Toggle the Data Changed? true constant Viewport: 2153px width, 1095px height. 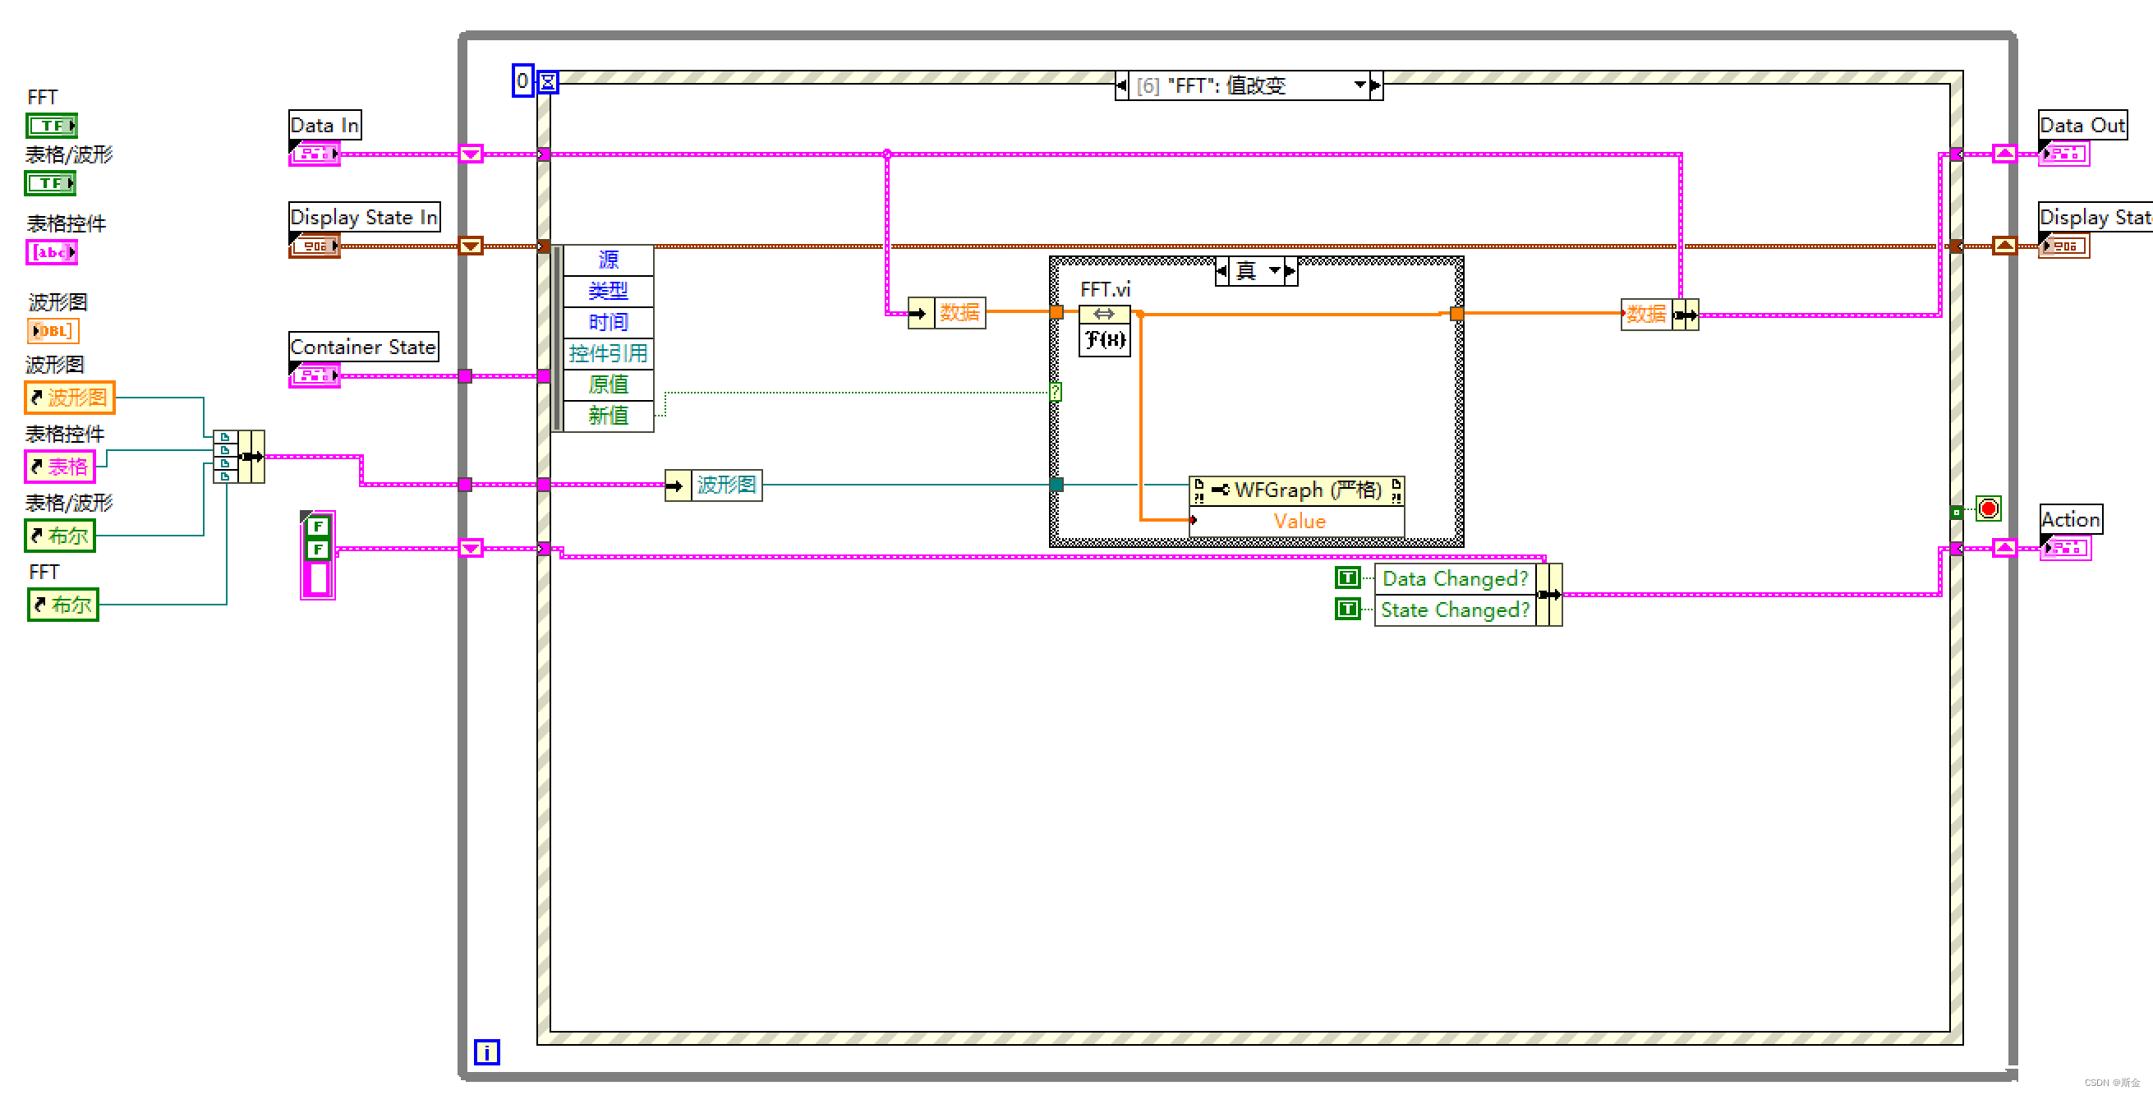1347,577
